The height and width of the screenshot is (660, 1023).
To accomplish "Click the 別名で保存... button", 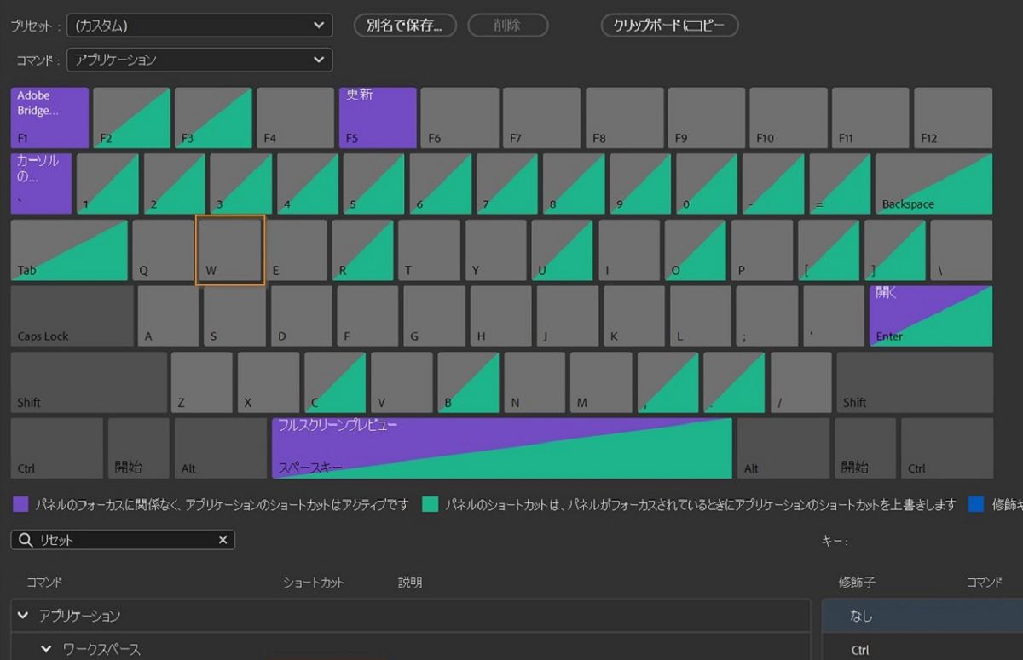I will click(x=405, y=26).
